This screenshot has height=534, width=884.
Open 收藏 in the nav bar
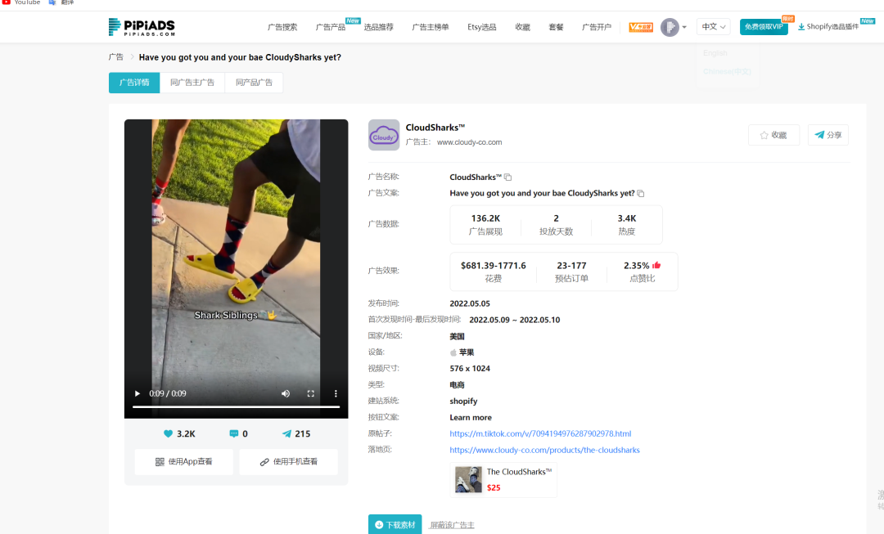[x=522, y=27]
